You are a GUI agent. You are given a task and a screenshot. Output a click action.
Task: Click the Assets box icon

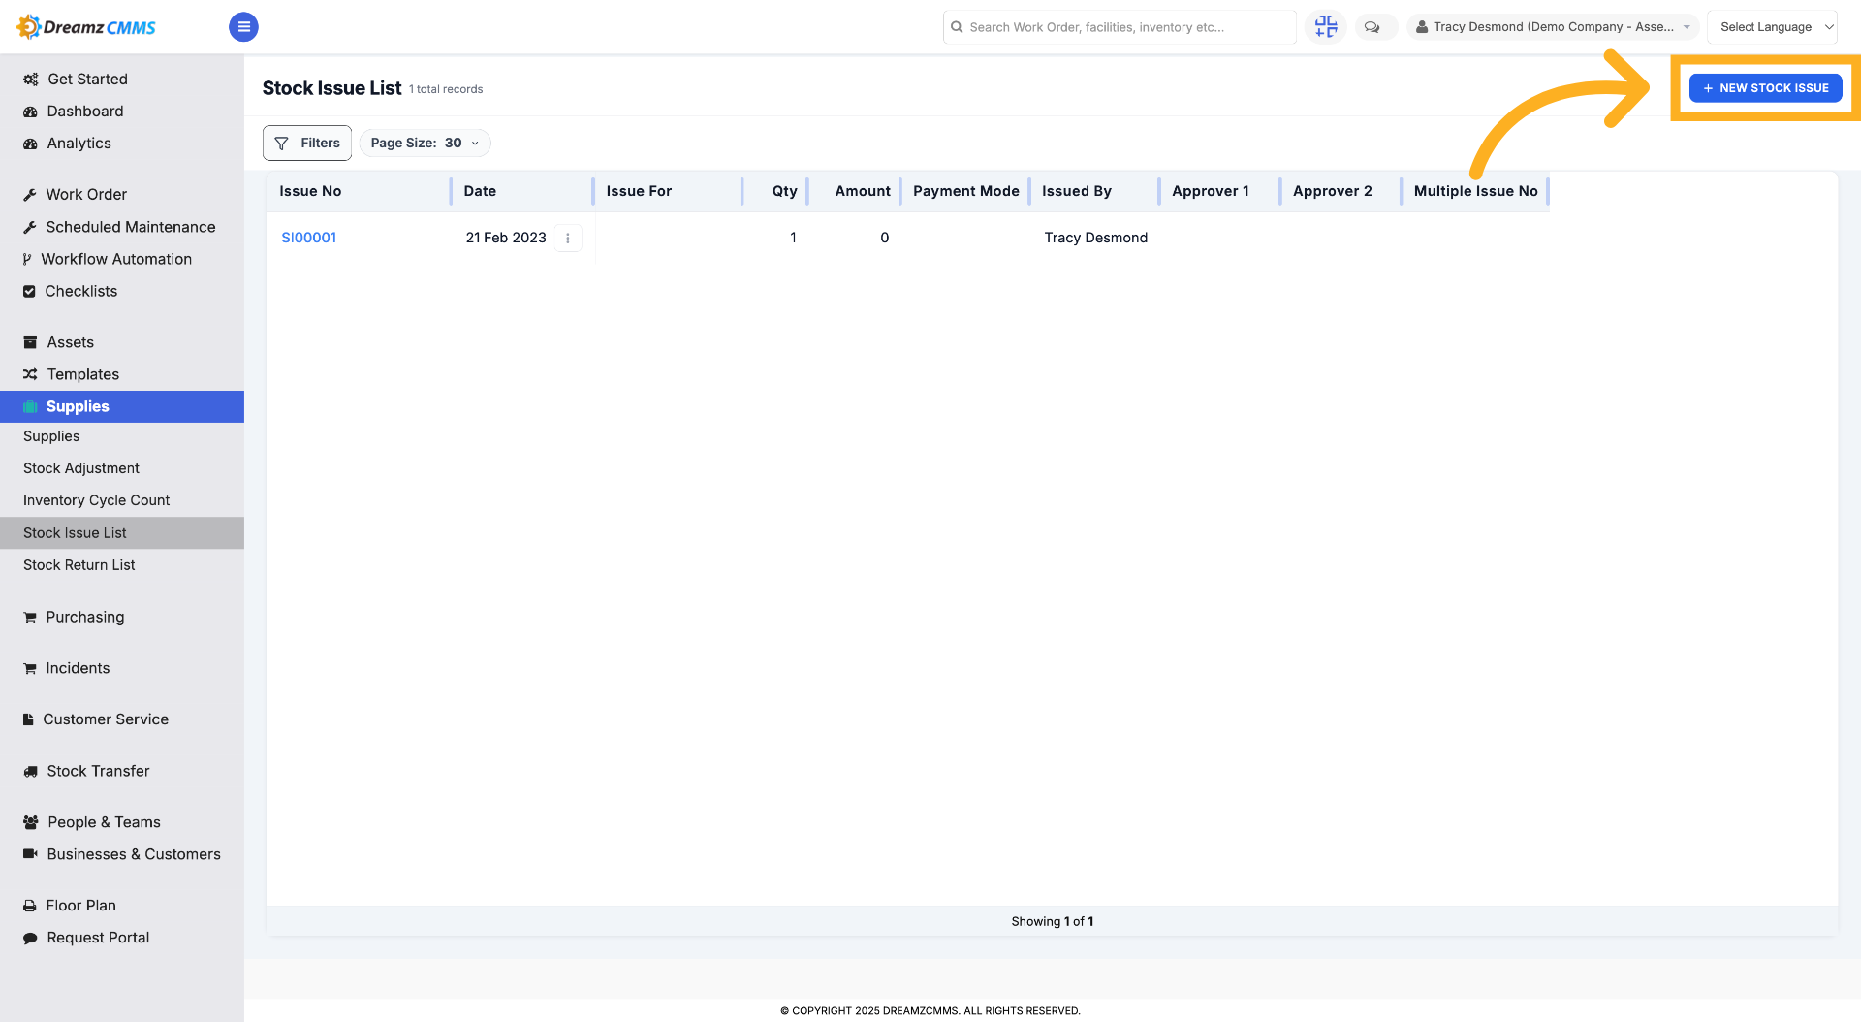pyautogui.click(x=30, y=342)
